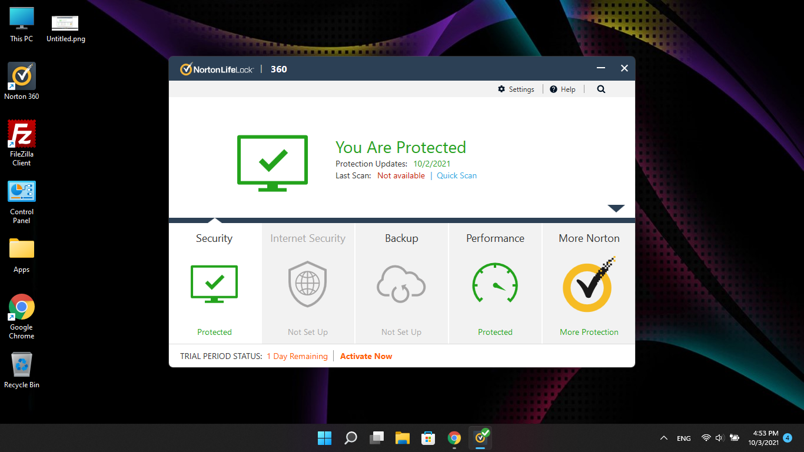The height and width of the screenshot is (452, 804).
Task: Click the Protection Updates date 10/2/2021
Action: coord(431,164)
